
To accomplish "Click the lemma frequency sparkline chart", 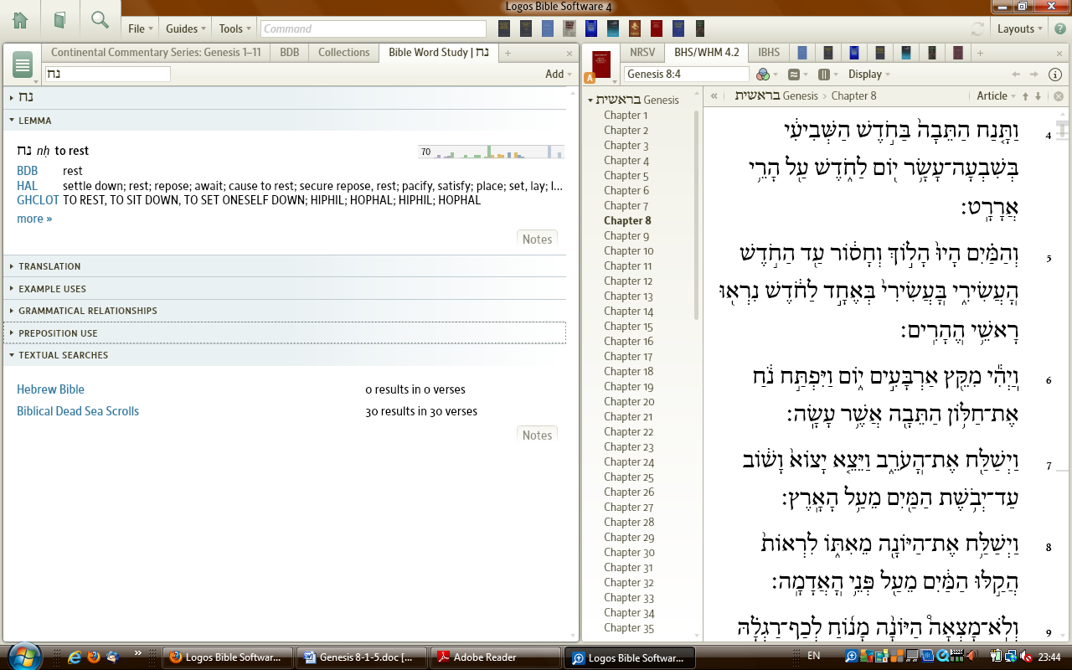I will click(491, 152).
